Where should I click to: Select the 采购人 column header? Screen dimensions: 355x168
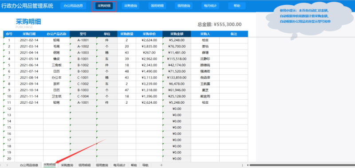205,34
